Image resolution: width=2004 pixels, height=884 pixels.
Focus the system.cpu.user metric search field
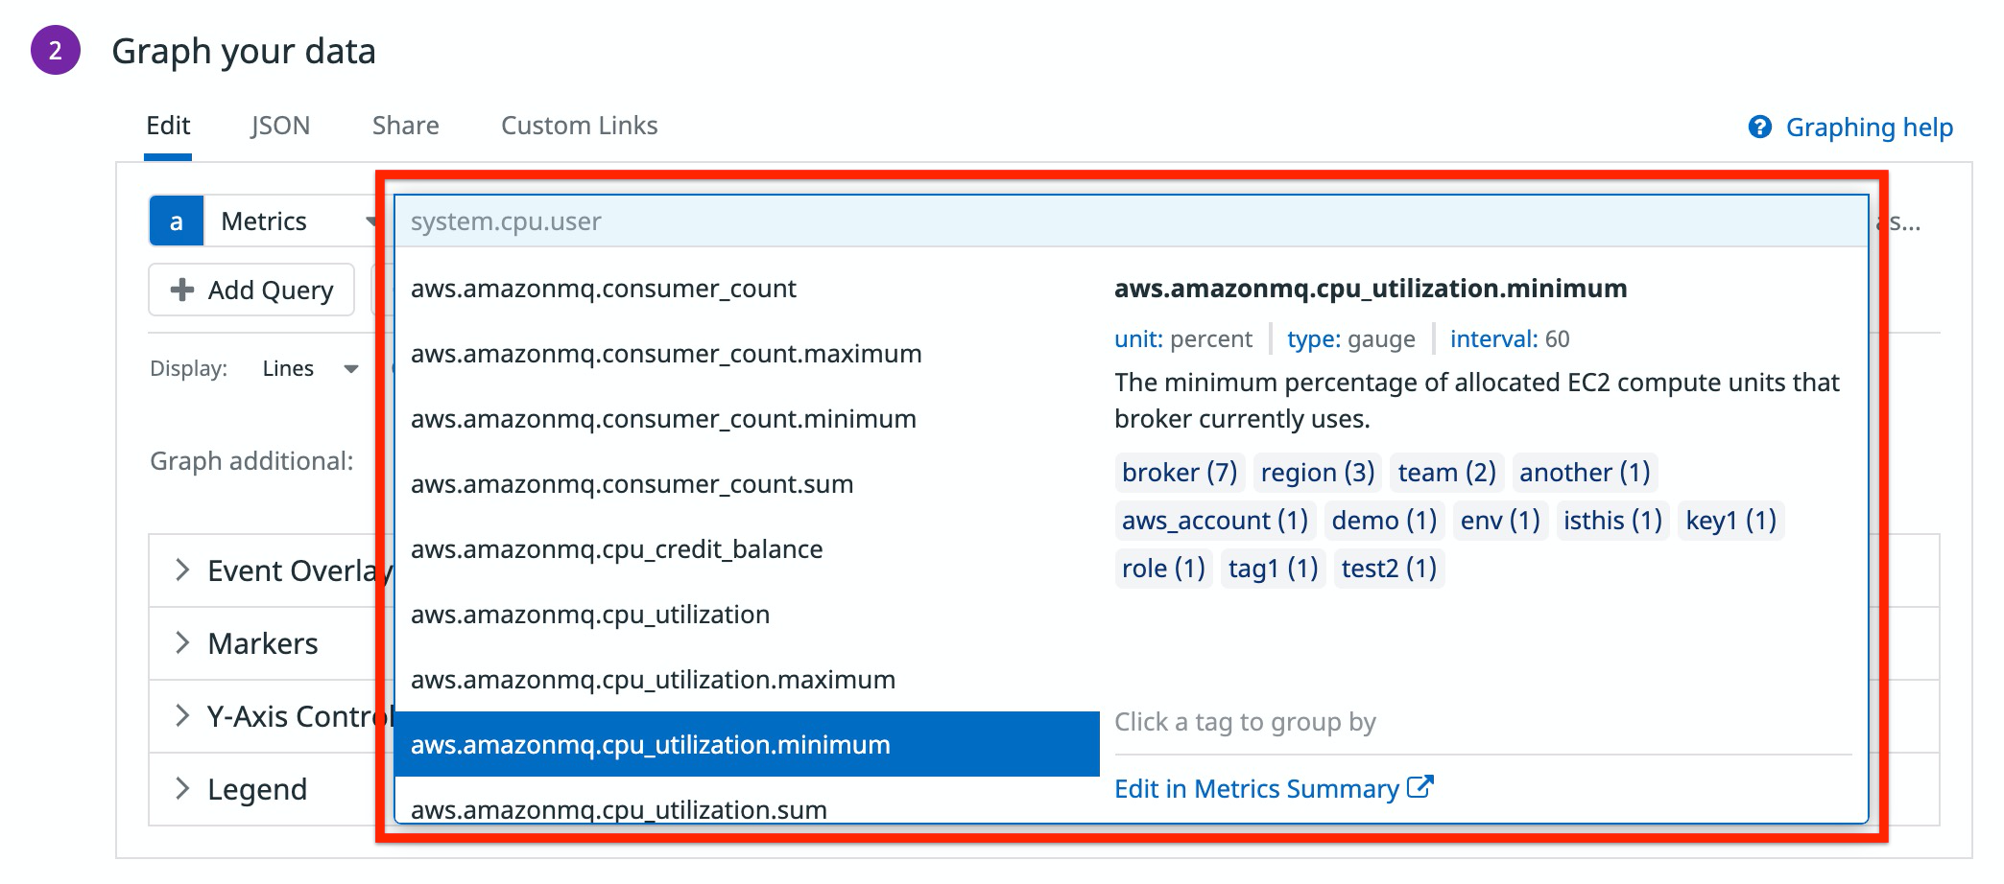(x=1132, y=221)
